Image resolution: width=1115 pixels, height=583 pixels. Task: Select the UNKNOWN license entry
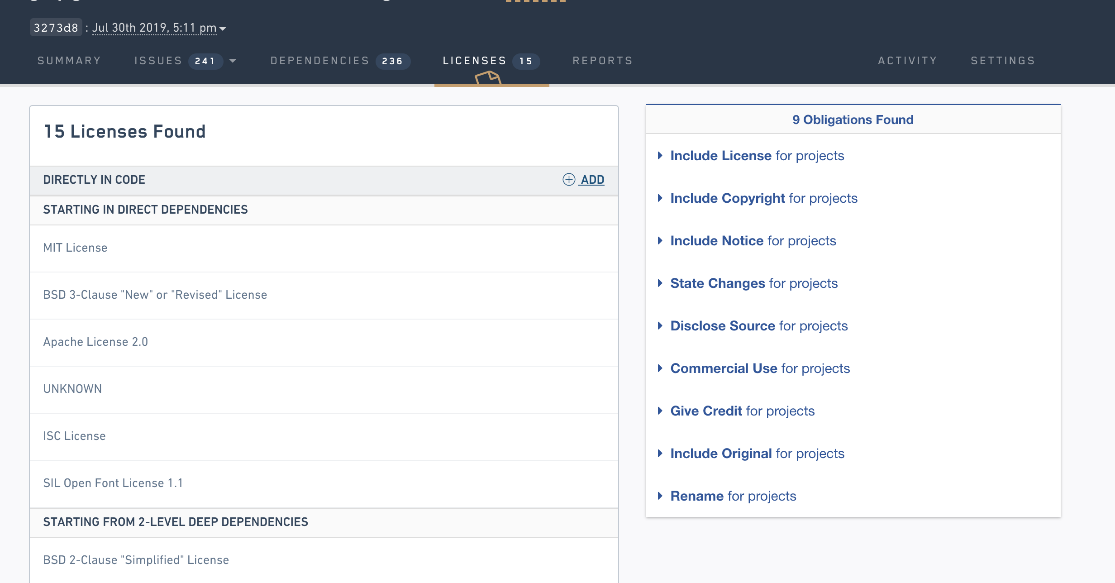click(72, 389)
